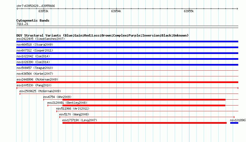Click thick red bar under esv1737190
246x142 pixels.
145,123
